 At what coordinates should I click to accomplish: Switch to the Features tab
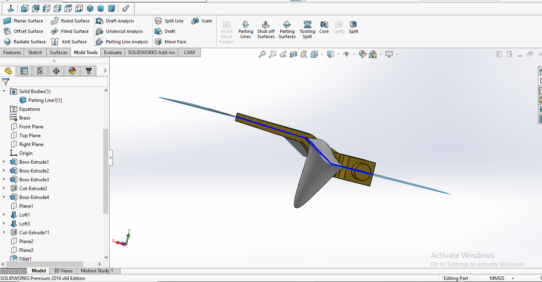coord(12,53)
